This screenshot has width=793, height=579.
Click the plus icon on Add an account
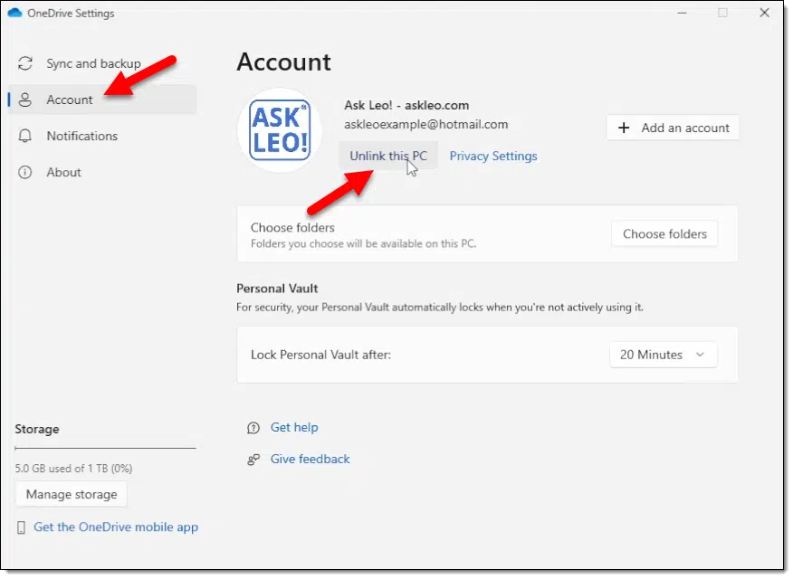click(x=624, y=128)
